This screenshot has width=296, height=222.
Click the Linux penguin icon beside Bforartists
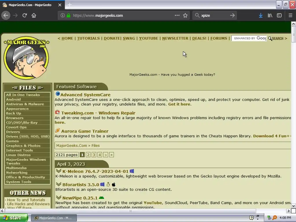point(108,184)
